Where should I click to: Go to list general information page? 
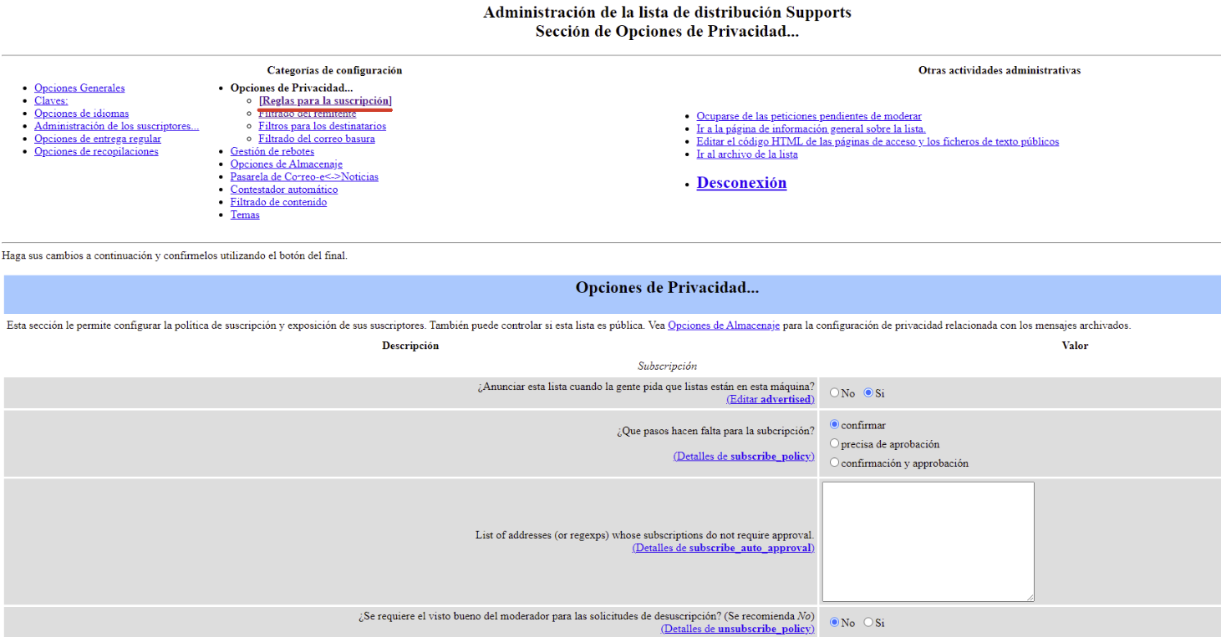click(811, 129)
